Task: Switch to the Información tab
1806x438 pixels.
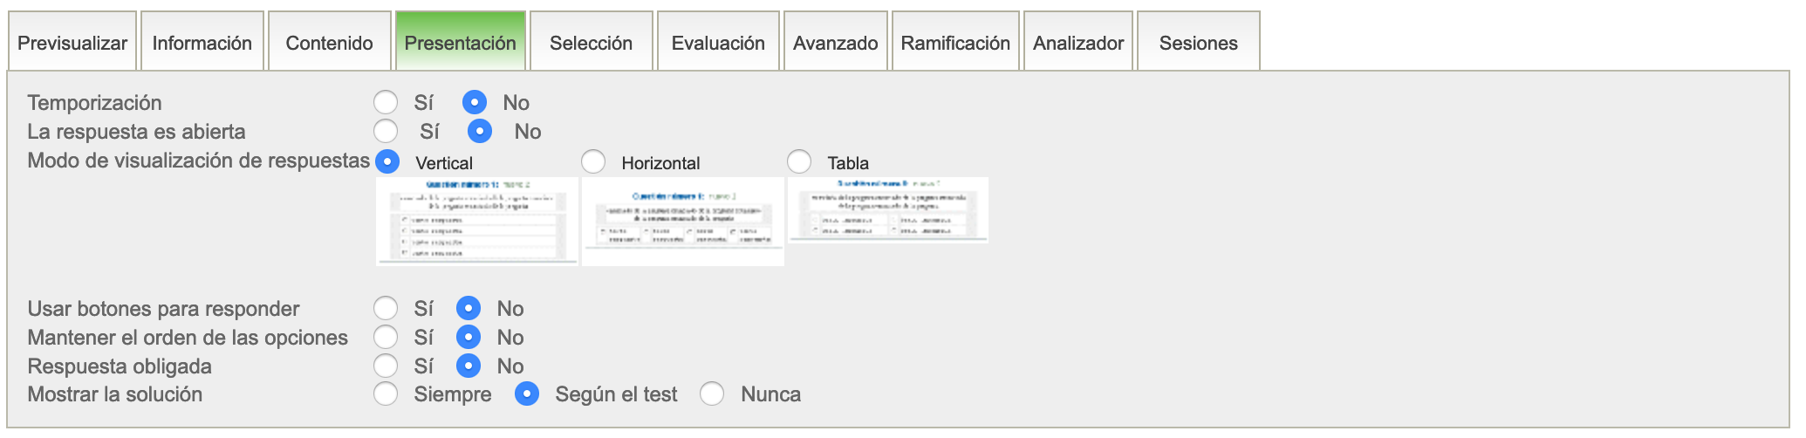Action: pos(202,43)
